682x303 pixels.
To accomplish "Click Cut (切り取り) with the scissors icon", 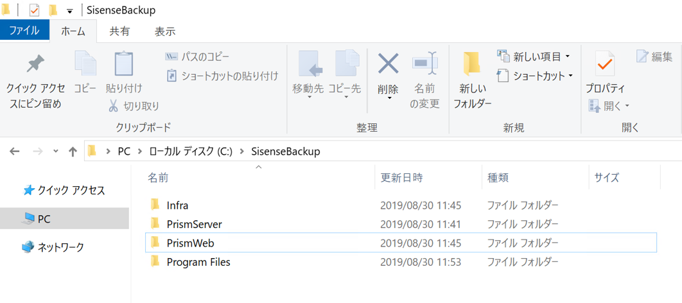I will coord(134,106).
